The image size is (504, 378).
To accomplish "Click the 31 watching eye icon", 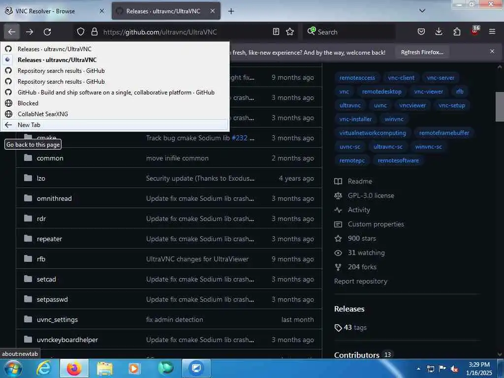I will [338, 253].
